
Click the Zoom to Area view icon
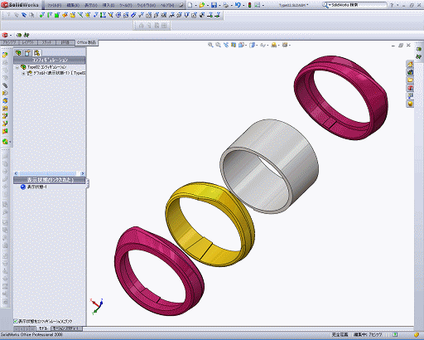click(218, 45)
